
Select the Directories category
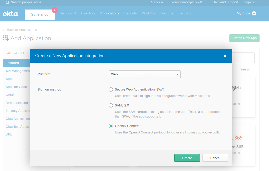click(x=18, y=103)
